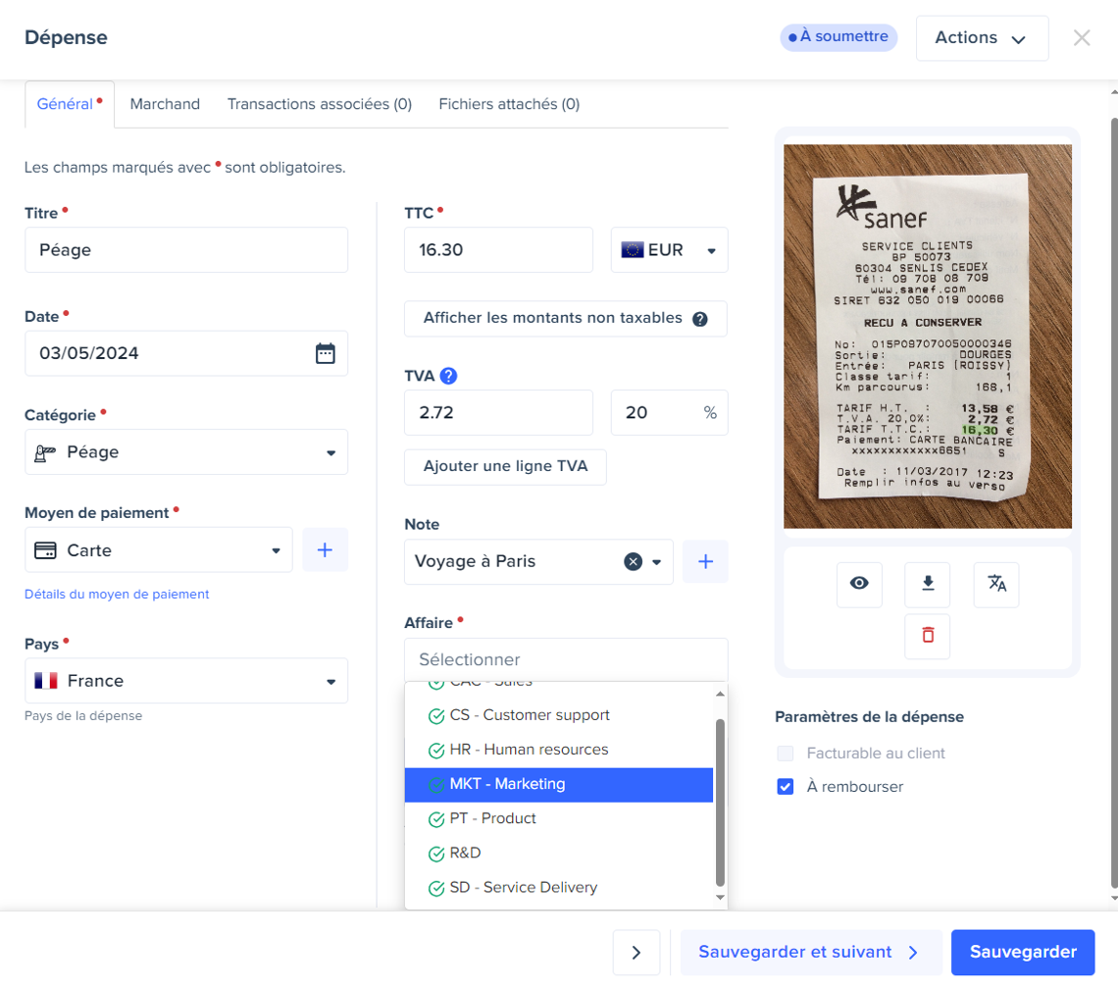The width and height of the screenshot is (1118, 989).
Task: Download the attached receipt image
Action: [x=928, y=584]
